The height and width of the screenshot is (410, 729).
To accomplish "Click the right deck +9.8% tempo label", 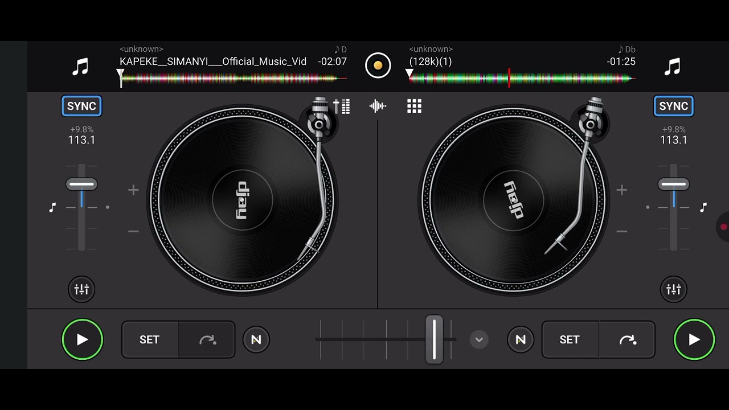I will pos(674,129).
